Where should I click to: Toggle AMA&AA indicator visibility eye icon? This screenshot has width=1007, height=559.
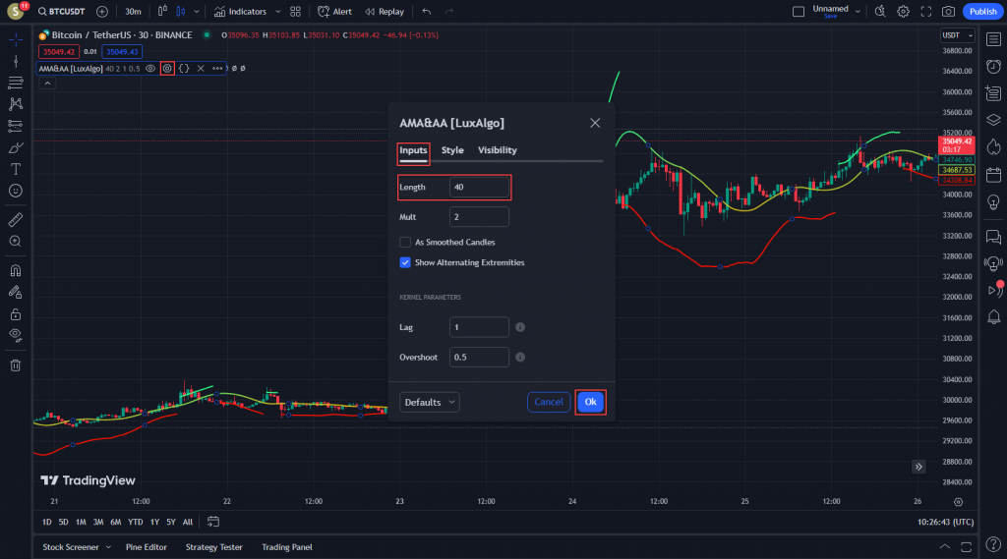point(150,68)
